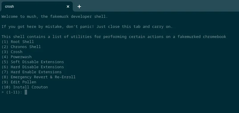Click empty tab strip area beside plus
Viewport: 239px width, 113px height.
click(160, 6)
